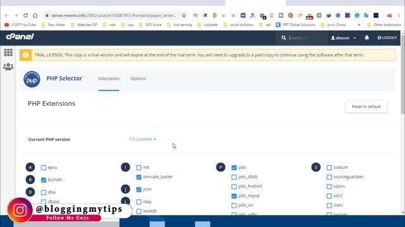The height and width of the screenshot is (227, 405).
Task: Click the LOGOUT link
Action: 387,38
